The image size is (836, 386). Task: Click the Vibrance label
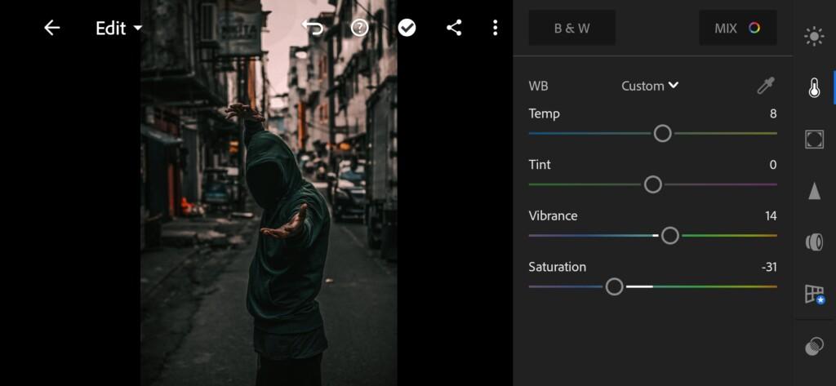tap(553, 216)
